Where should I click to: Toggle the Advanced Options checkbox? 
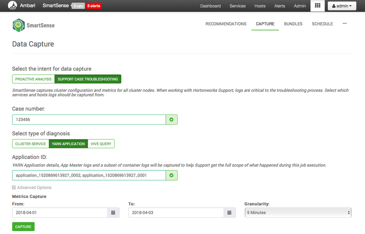[14, 188]
